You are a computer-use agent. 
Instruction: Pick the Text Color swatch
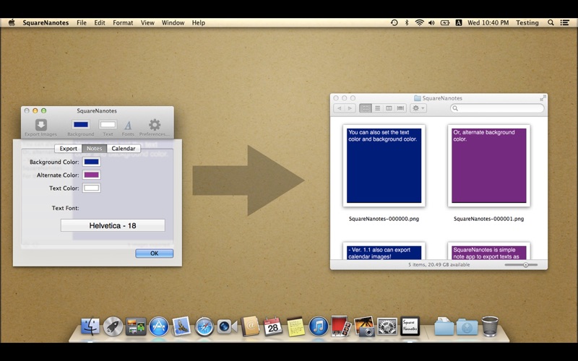click(x=92, y=188)
